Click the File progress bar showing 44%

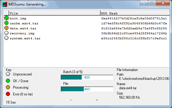click(87, 89)
